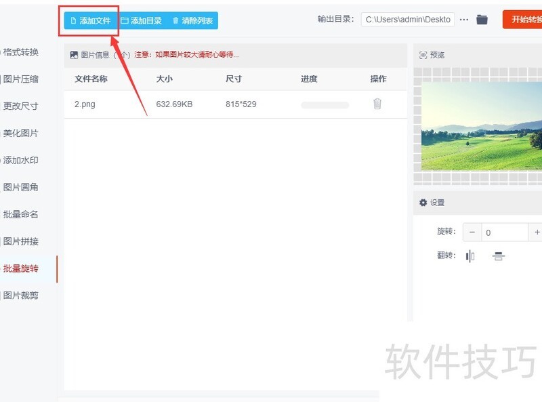The image size is (542, 402).
Task: Switch to 图片拼接 in the sidebar
Action: tap(21, 241)
